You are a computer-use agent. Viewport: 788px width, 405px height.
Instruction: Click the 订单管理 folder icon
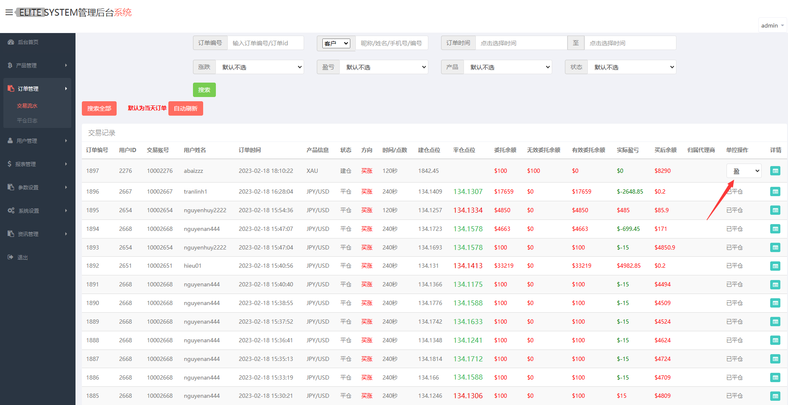[x=11, y=88]
